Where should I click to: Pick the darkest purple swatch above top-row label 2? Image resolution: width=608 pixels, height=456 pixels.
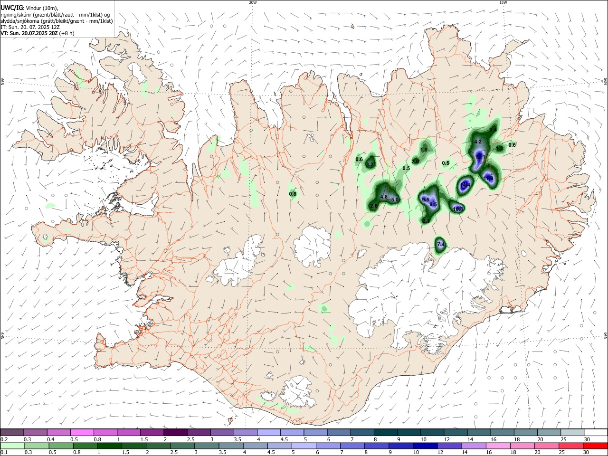[175, 432]
